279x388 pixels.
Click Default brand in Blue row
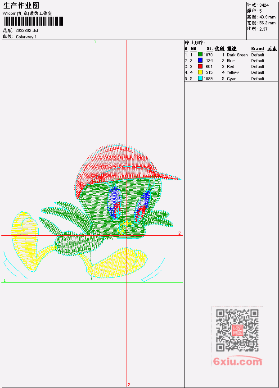point(258,61)
